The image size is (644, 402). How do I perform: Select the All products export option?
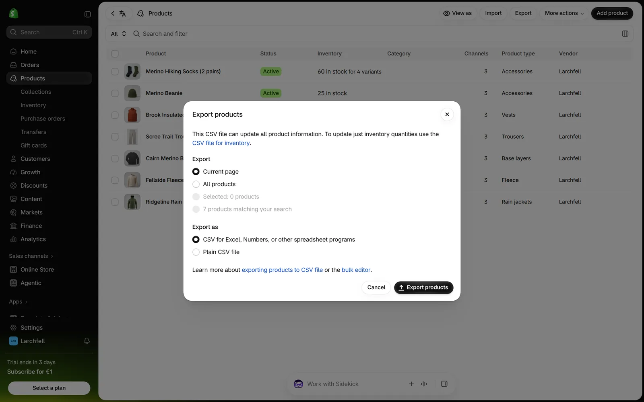click(196, 184)
